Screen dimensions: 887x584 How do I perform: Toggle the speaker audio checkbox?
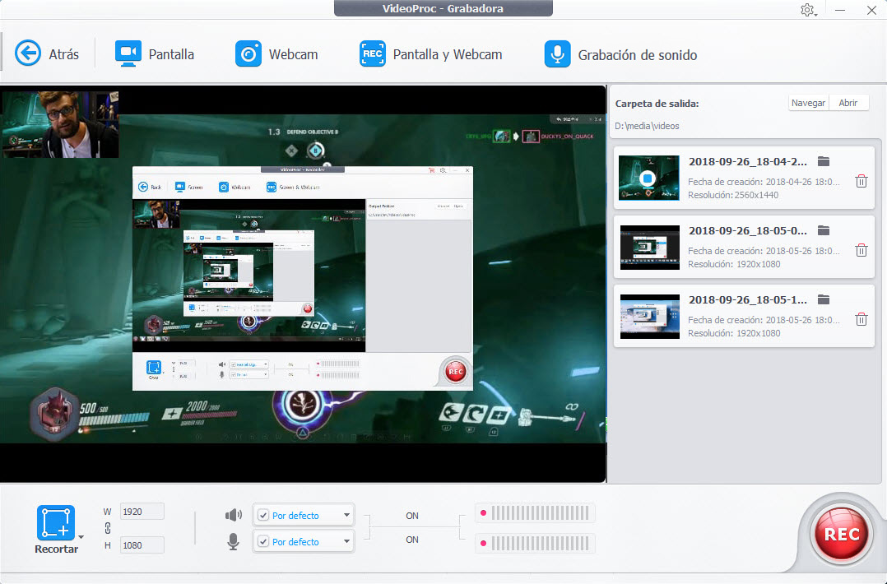click(x=263, y=516)
